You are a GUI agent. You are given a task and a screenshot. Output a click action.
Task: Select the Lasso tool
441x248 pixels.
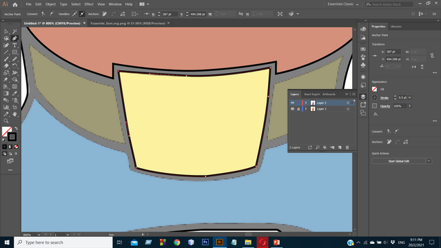[6, 39]
